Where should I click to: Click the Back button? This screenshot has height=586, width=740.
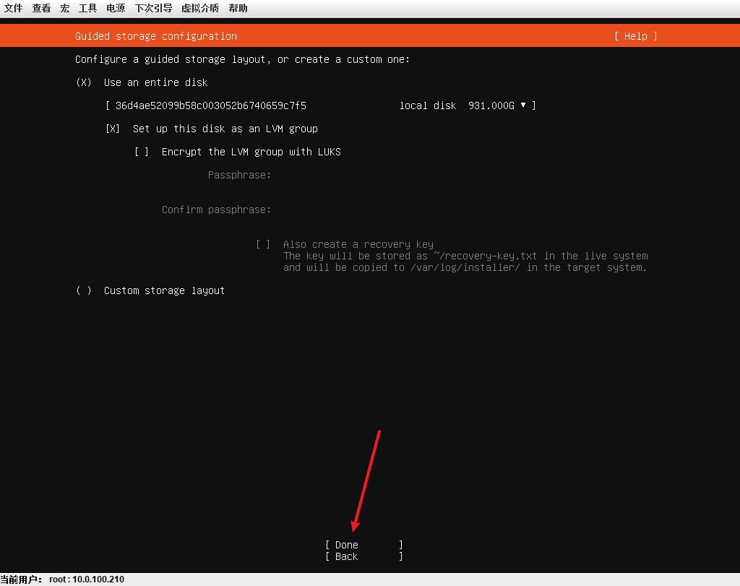point(364,557)
